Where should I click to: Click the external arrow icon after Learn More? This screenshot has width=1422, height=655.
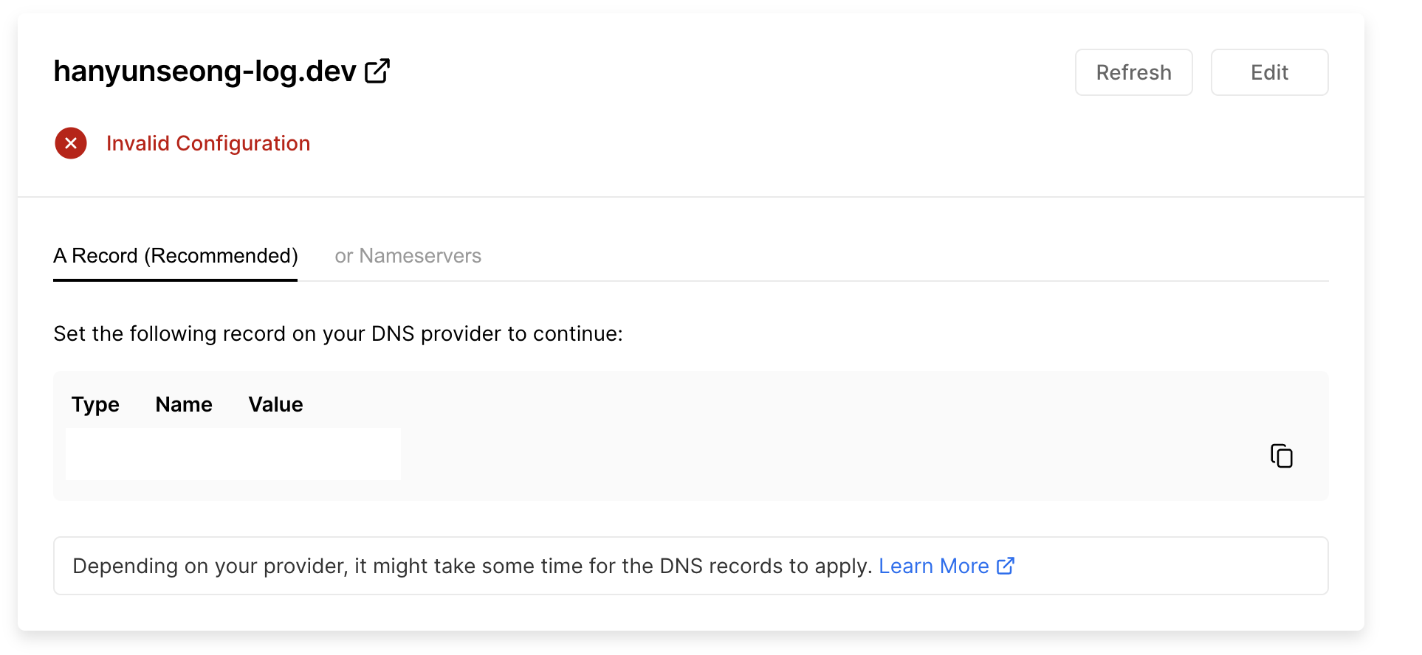click(x=1006, y=566)
